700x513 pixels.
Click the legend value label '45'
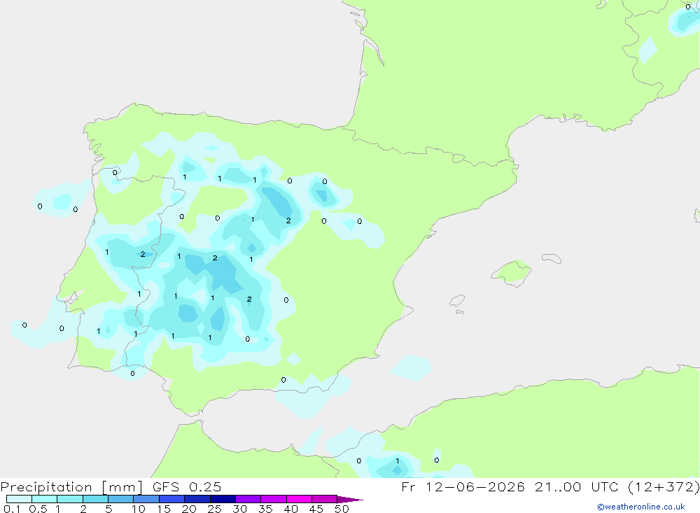pyautogui.click(x=316, y=509)
